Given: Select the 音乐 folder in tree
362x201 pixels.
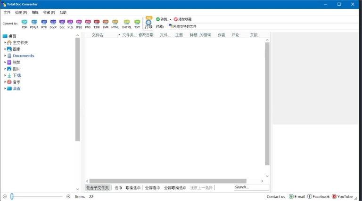Looking at the screenshot, I should [x=16, y=82].
